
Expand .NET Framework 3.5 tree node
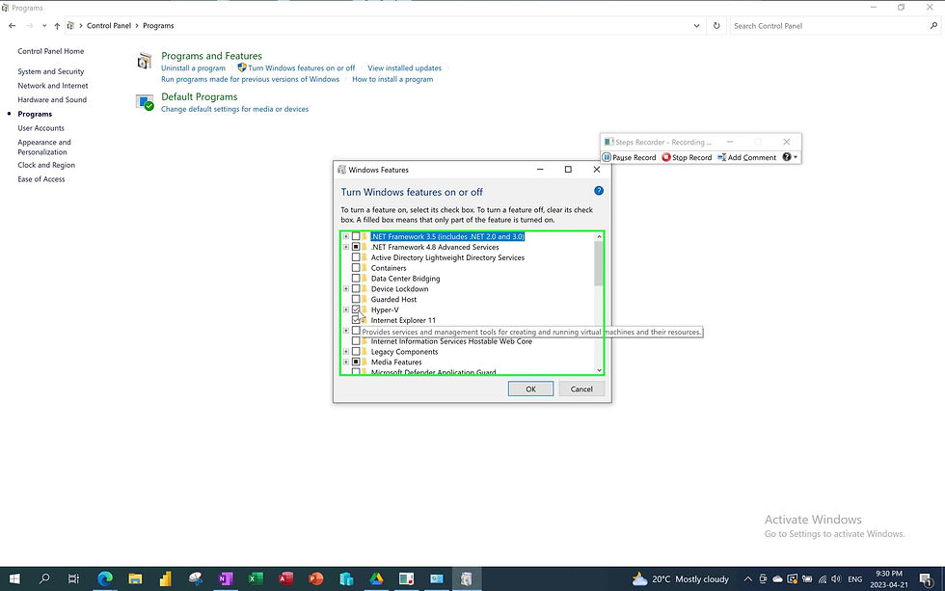click(x=346, y=237)
